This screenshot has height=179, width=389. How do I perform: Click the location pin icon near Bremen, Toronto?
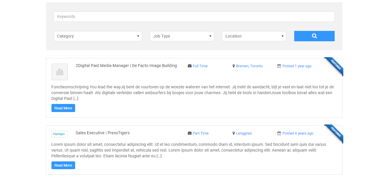click(234, 66)
